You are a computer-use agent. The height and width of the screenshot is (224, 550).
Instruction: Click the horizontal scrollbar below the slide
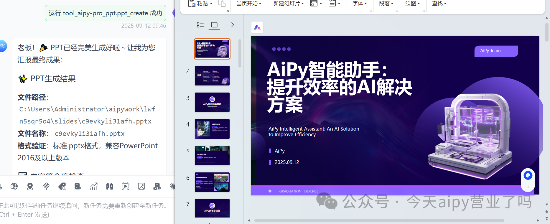point(379,220)
